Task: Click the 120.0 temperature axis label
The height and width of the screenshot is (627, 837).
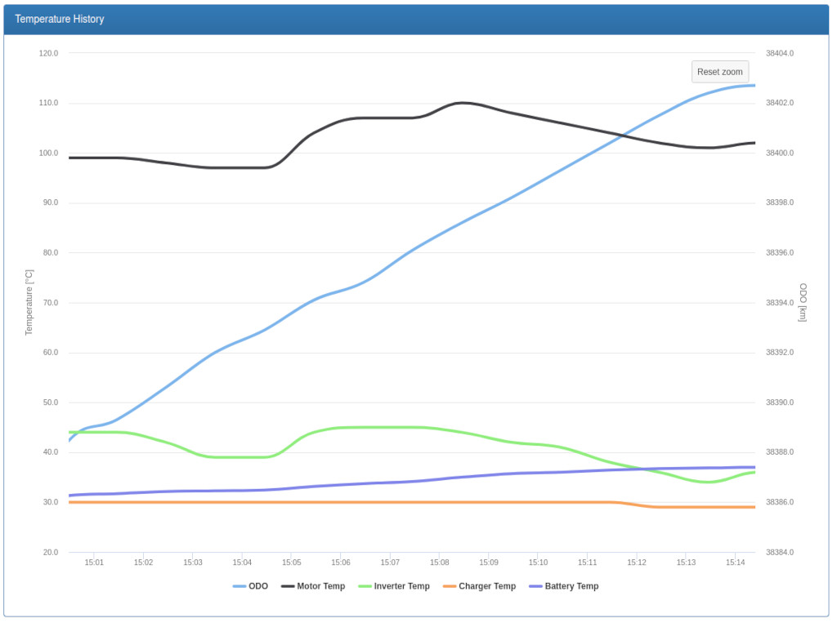Action: click(x=48, y=53)
